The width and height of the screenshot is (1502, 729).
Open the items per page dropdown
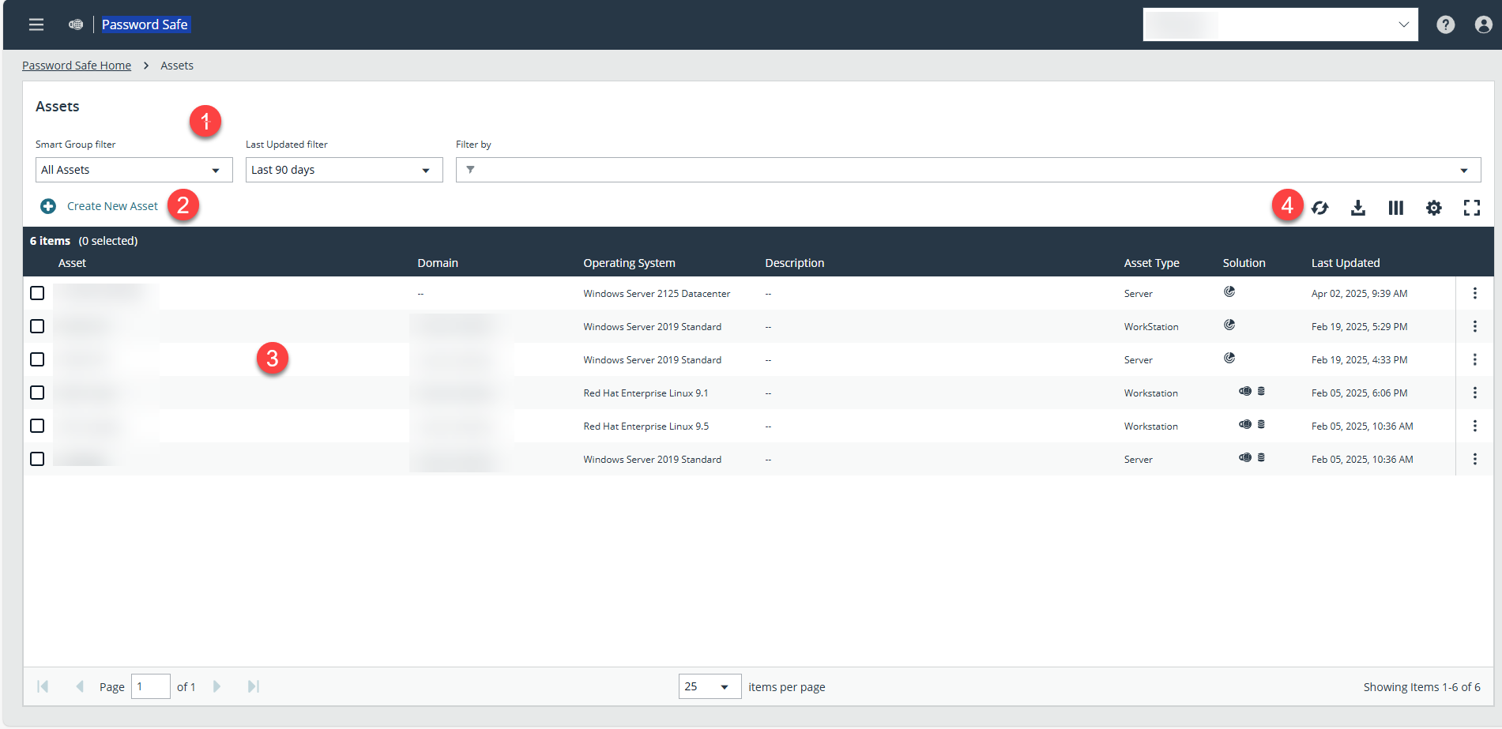tap(710, 686)
